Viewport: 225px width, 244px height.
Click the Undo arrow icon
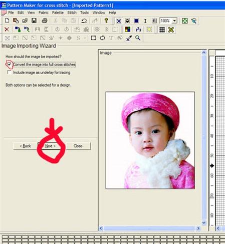tap(84, 21)
